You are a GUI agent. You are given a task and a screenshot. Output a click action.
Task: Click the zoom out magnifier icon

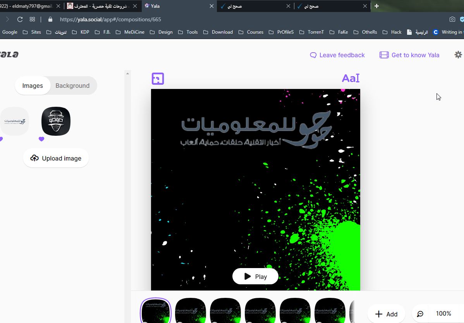(420, 314)
